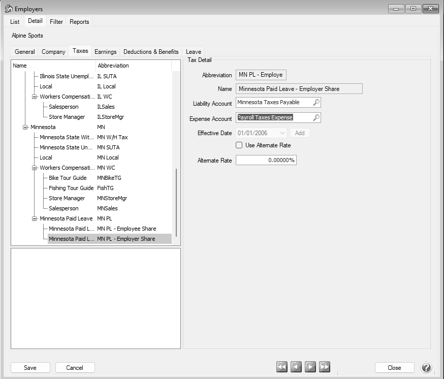
Task: Switch to the Earnings tab
Action: [x=105, y=52]
